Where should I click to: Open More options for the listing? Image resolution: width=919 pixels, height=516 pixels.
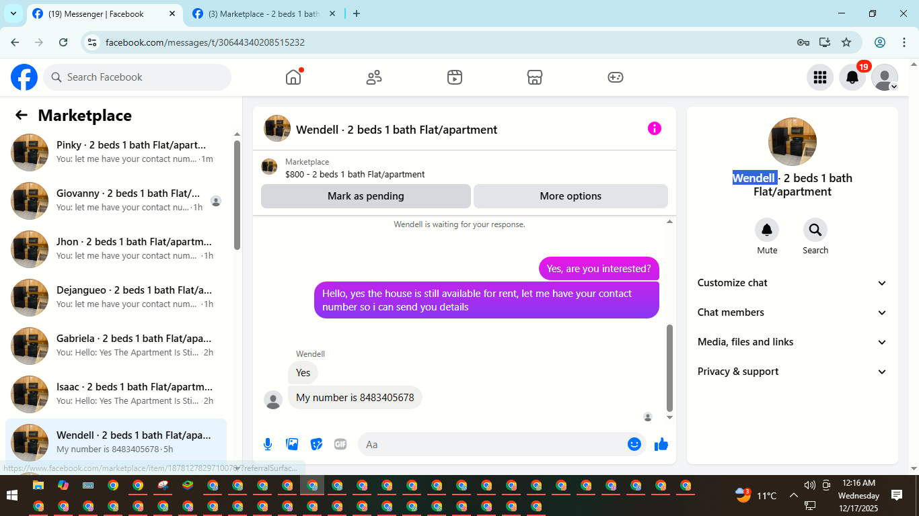click(x=571, y=196)
